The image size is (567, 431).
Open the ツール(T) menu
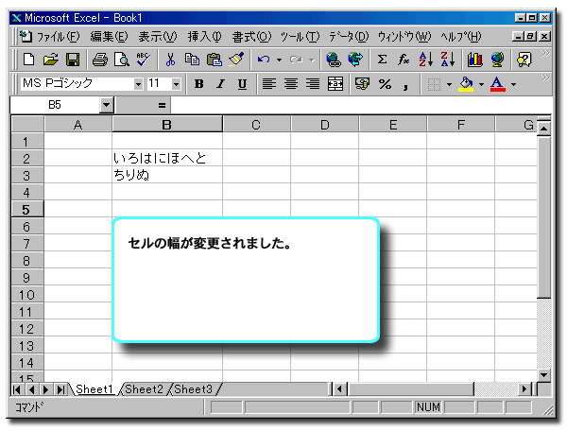click(x=301, y=36)
